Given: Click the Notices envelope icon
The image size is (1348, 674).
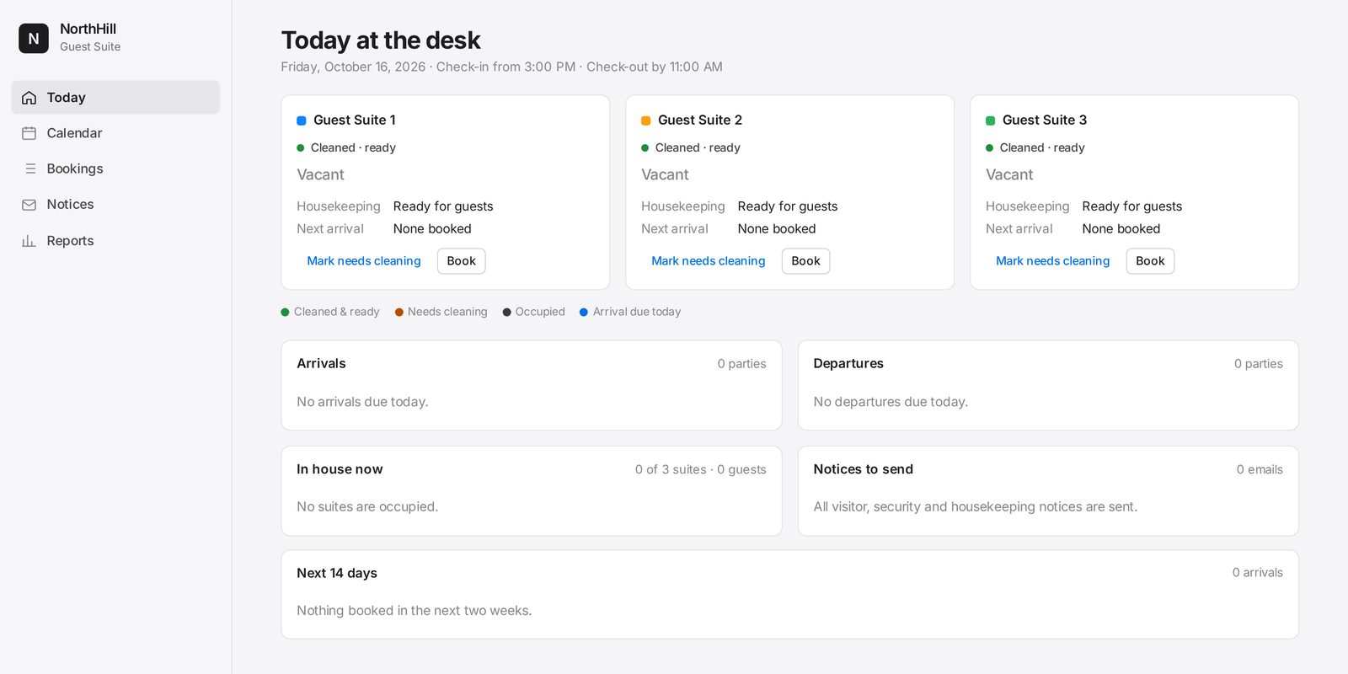Looking at the screenshot, I should pyautogui.click(x=29, y=205).
